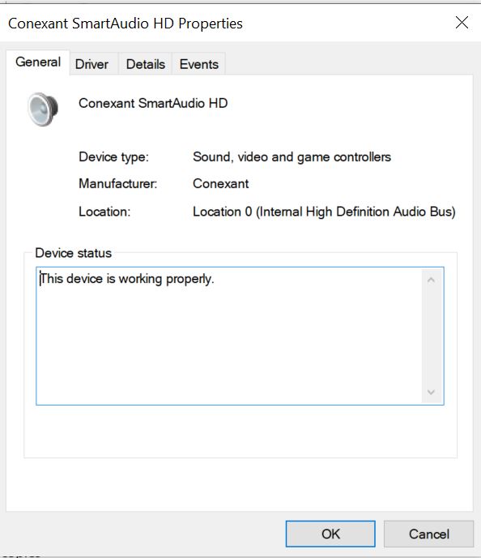Click the "Sound, video and game controllers" value
This screenshot has width=481, height=558.
pos(292,157)
